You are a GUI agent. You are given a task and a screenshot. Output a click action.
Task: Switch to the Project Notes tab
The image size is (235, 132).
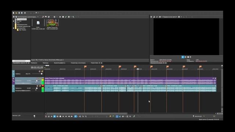(94, 63)
